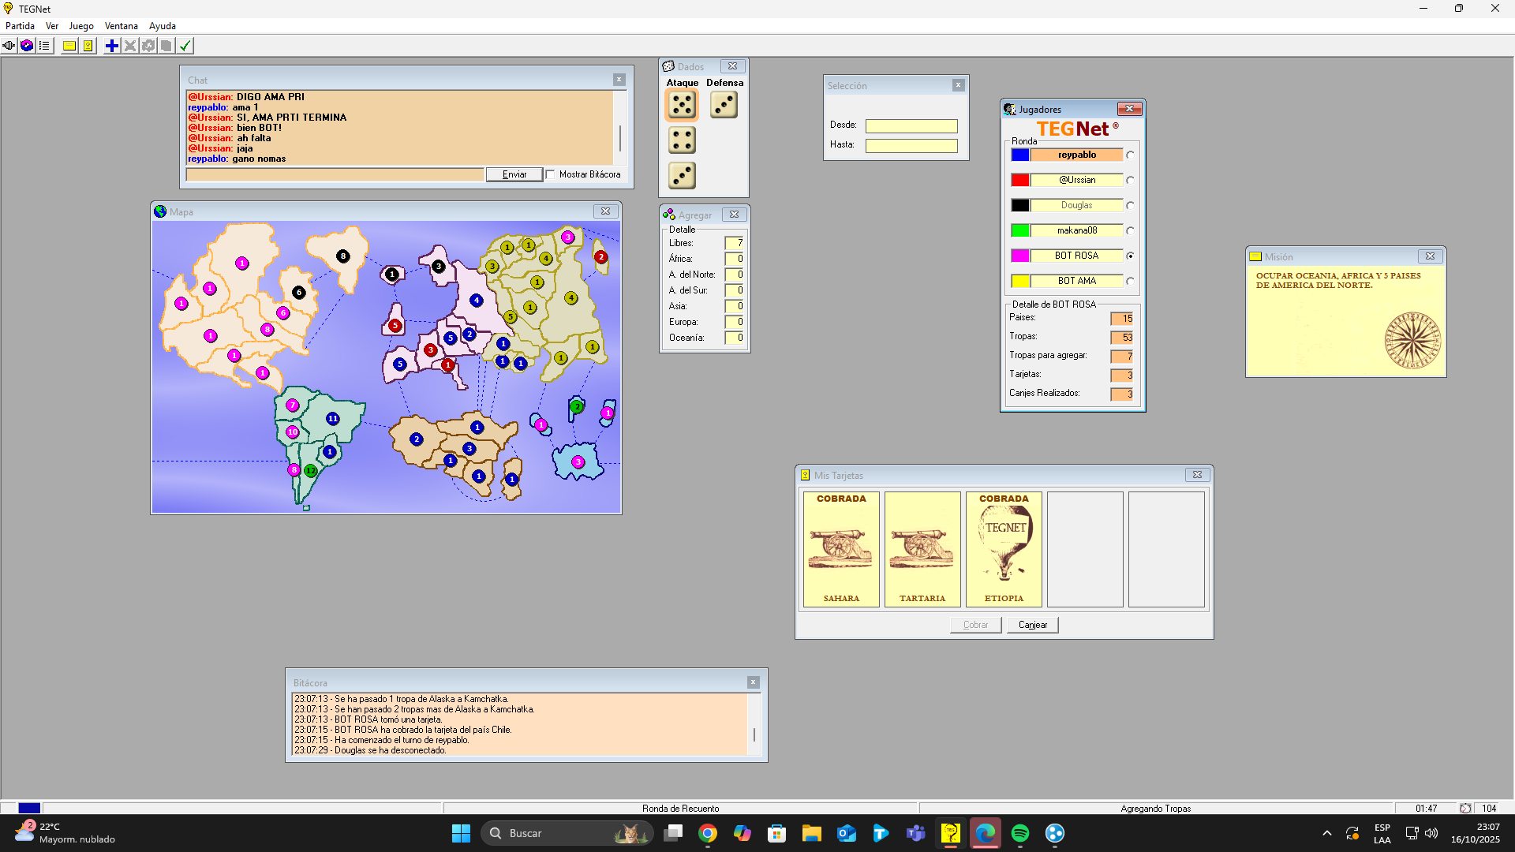Click the list view toolbar icon
The height and width of the screenshot is (852, 1515).
[x=45, y=46]
